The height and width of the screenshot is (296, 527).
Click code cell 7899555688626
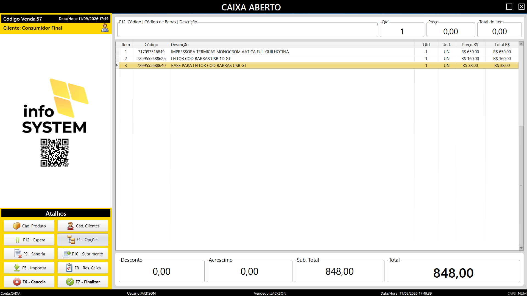click(151, 58)
